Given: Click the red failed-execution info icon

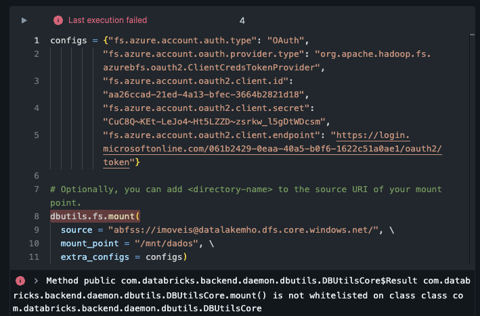Looking at the screenshot, I should pos(58,20).
